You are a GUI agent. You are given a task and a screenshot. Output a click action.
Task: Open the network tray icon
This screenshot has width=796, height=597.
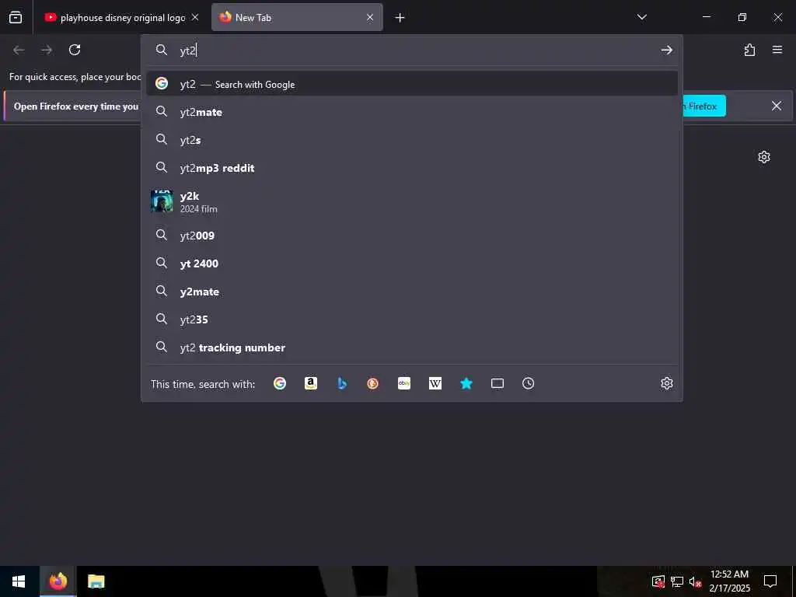677,581
